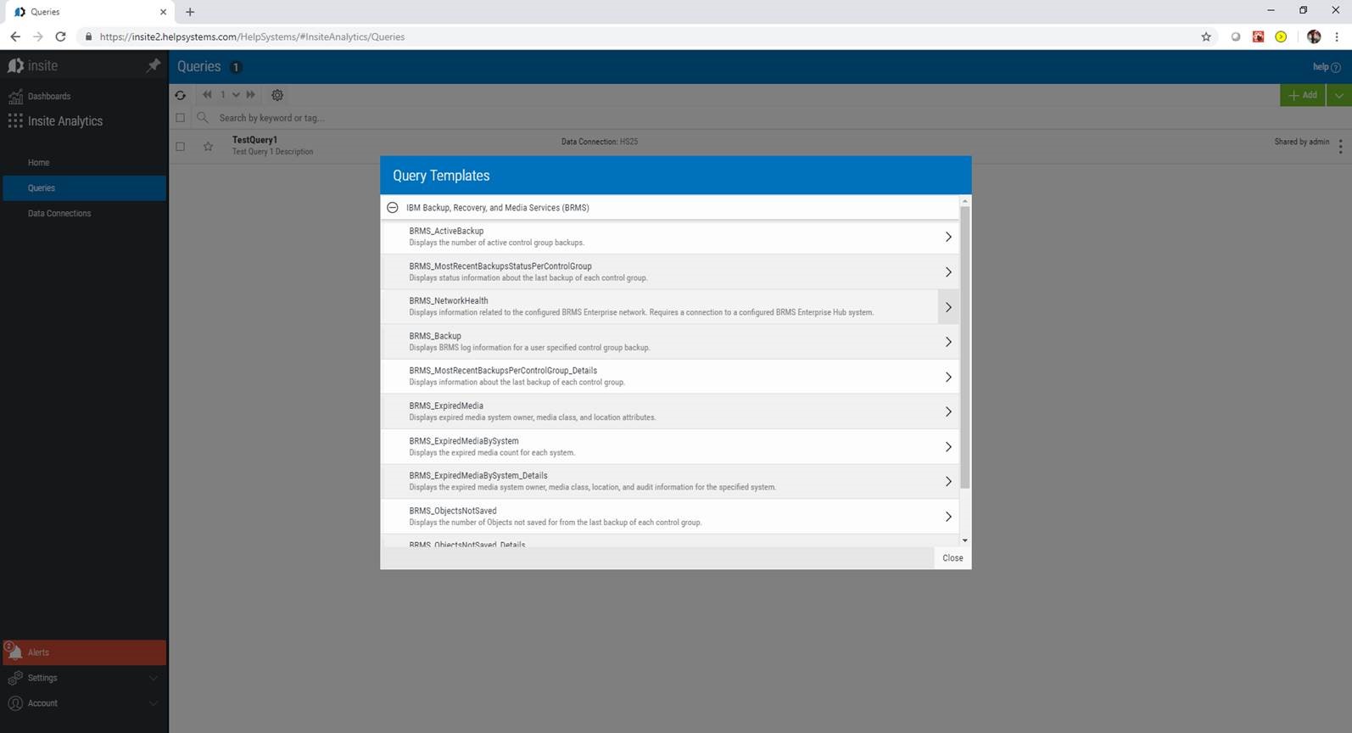View site security lock icon

88,36
